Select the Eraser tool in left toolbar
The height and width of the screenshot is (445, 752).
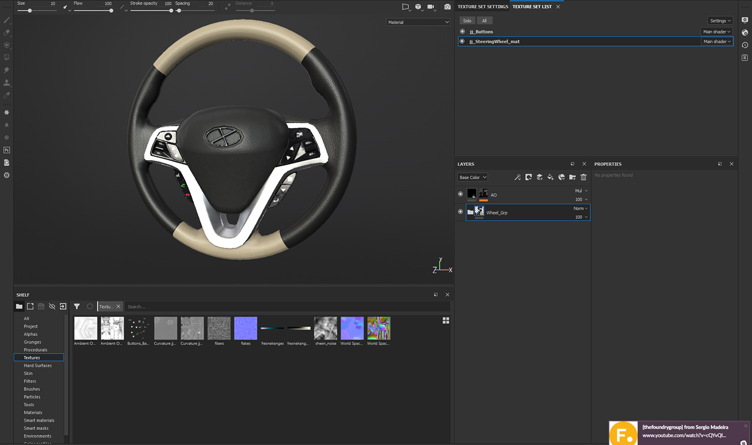(7, 33)
